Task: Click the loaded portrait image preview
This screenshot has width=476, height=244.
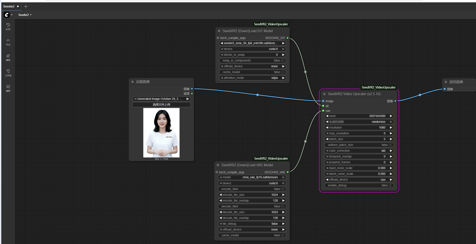Action: coord(161,133)
